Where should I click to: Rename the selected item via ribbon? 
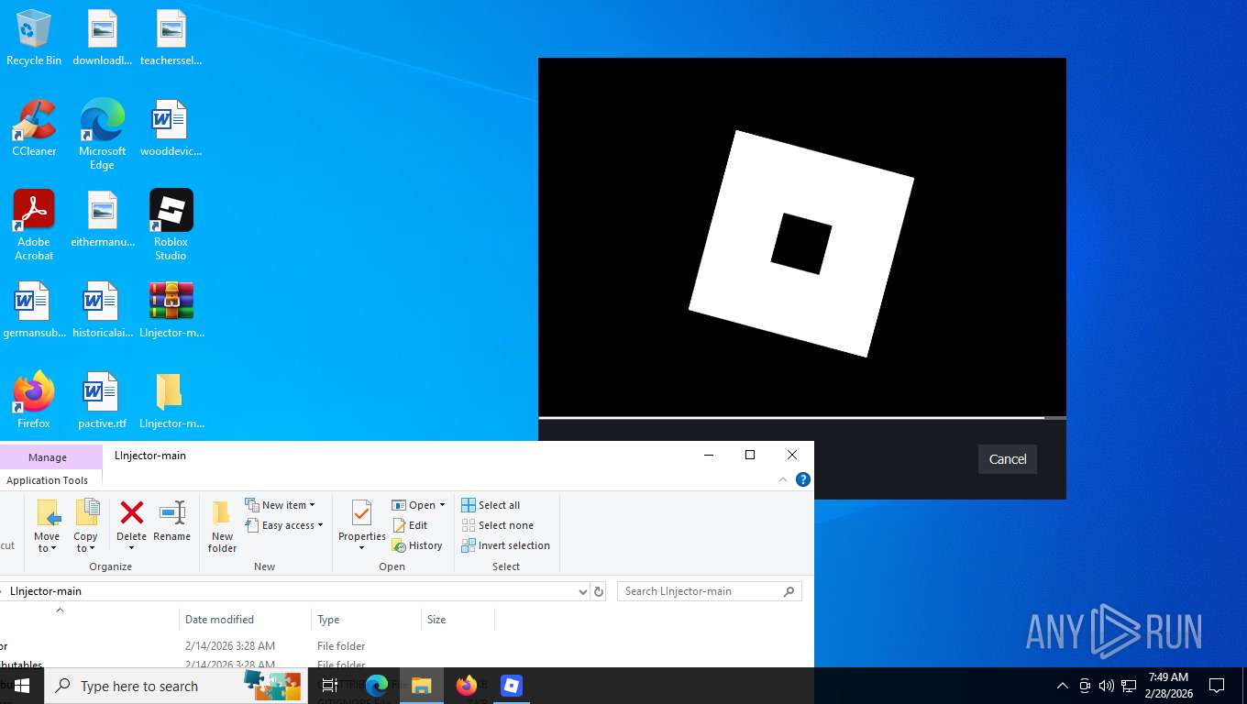pyautogui.click(x=171, y=522)
